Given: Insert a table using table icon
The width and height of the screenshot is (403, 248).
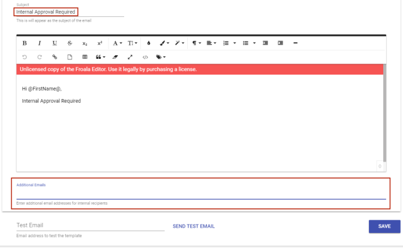Looking at the screenshot, I should [85, 57].
